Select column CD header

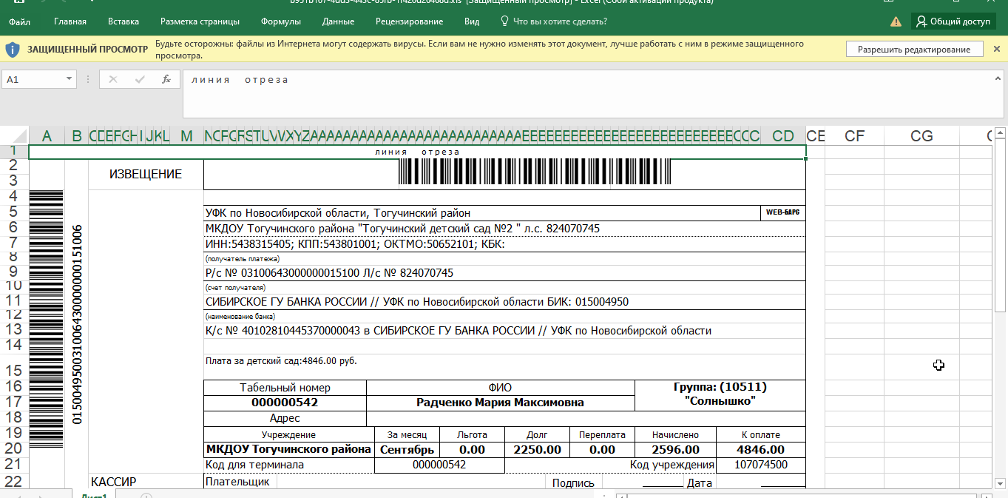[x=782, y=136]
